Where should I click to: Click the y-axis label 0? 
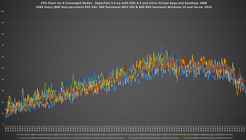point(3,125)
